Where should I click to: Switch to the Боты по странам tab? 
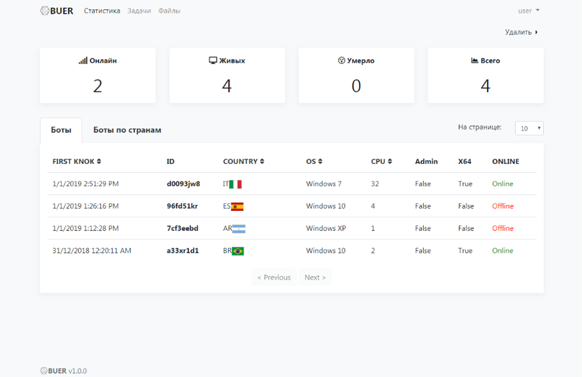click(x=127, y=130)
